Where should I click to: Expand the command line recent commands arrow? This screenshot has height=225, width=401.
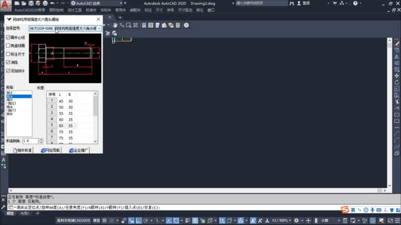point(15,207)
